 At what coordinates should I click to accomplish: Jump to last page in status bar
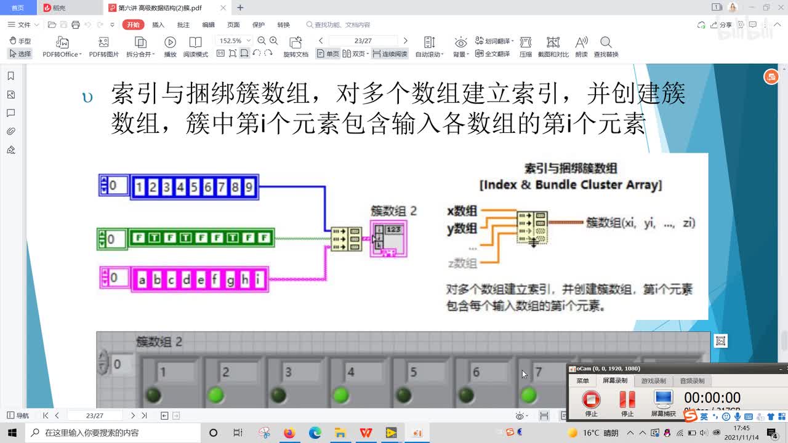144,416
